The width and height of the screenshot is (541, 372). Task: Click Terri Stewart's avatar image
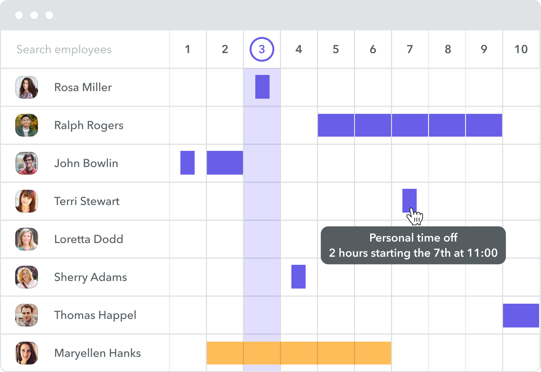pos(26,201)
